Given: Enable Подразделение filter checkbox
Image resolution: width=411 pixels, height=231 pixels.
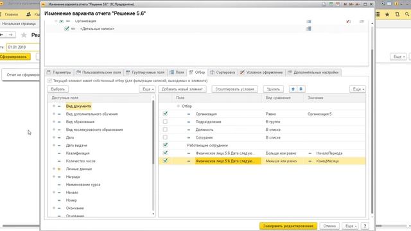Looking at the screenshot, I should pyautogui.click(x=165, y=121).
